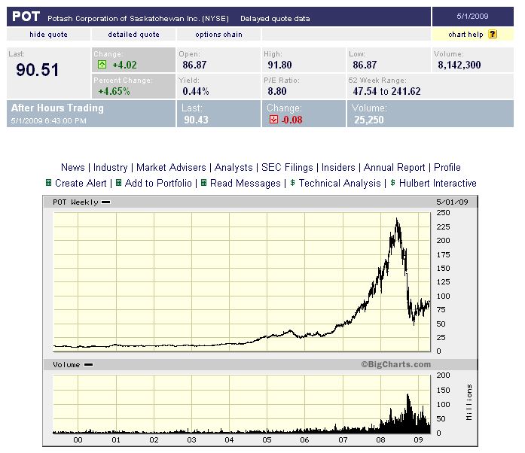Click the yellow question mark chart help icon

492,34
